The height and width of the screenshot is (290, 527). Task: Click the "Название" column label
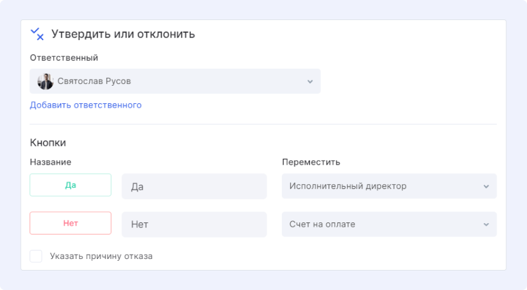(x=51, y=162)
